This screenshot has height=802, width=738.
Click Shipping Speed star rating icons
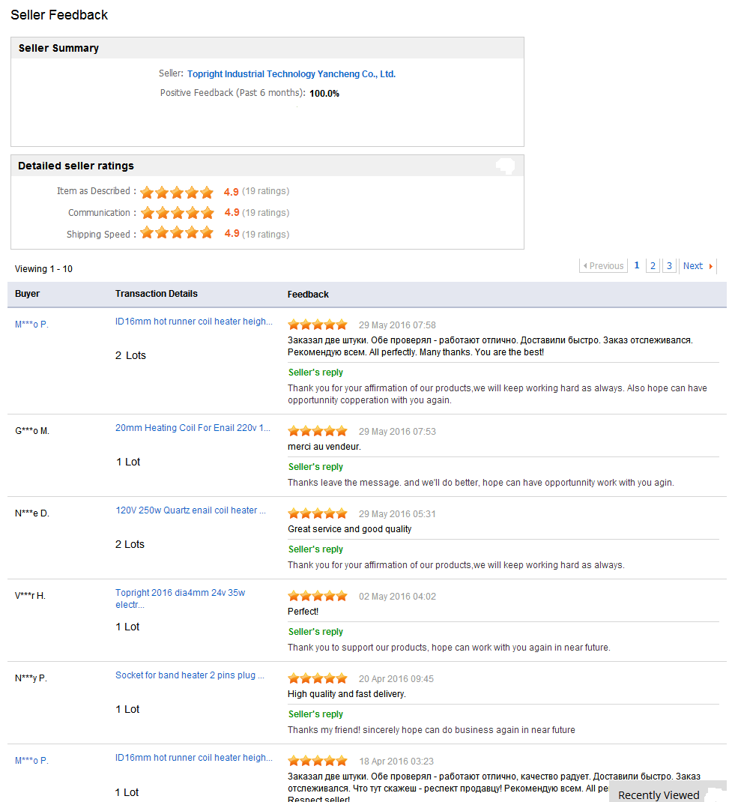177,234
